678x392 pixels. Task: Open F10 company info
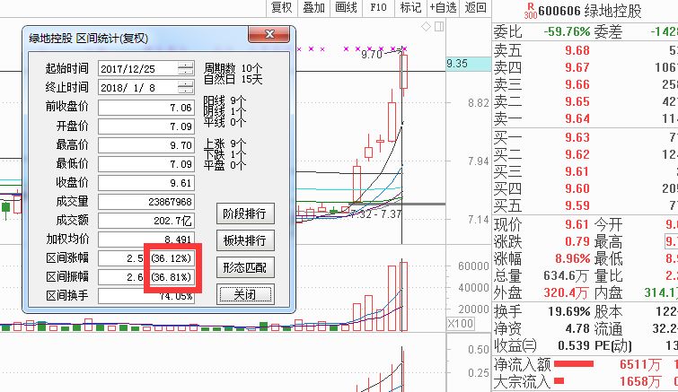(378, 7)
